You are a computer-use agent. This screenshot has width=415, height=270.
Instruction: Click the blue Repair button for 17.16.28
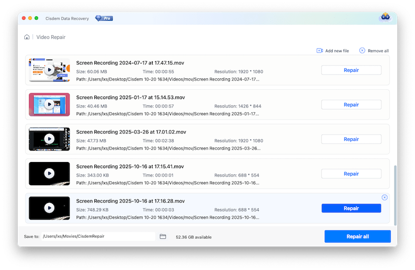tap(351, 208)
